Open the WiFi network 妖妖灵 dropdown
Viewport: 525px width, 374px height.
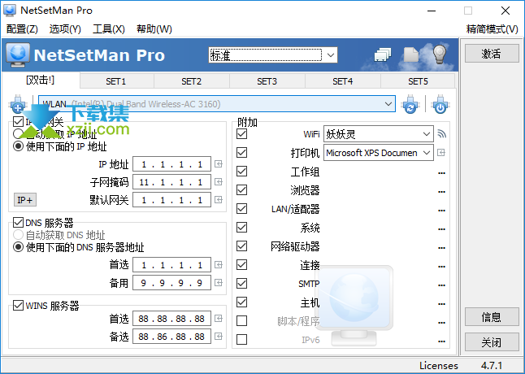point(379,134)
